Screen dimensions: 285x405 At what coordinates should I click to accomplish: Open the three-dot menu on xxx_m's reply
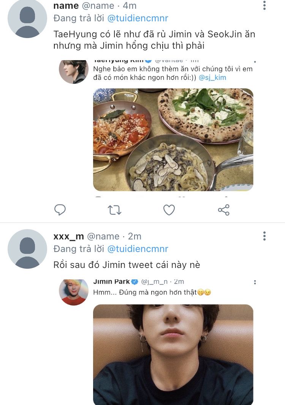click(264, 236)
